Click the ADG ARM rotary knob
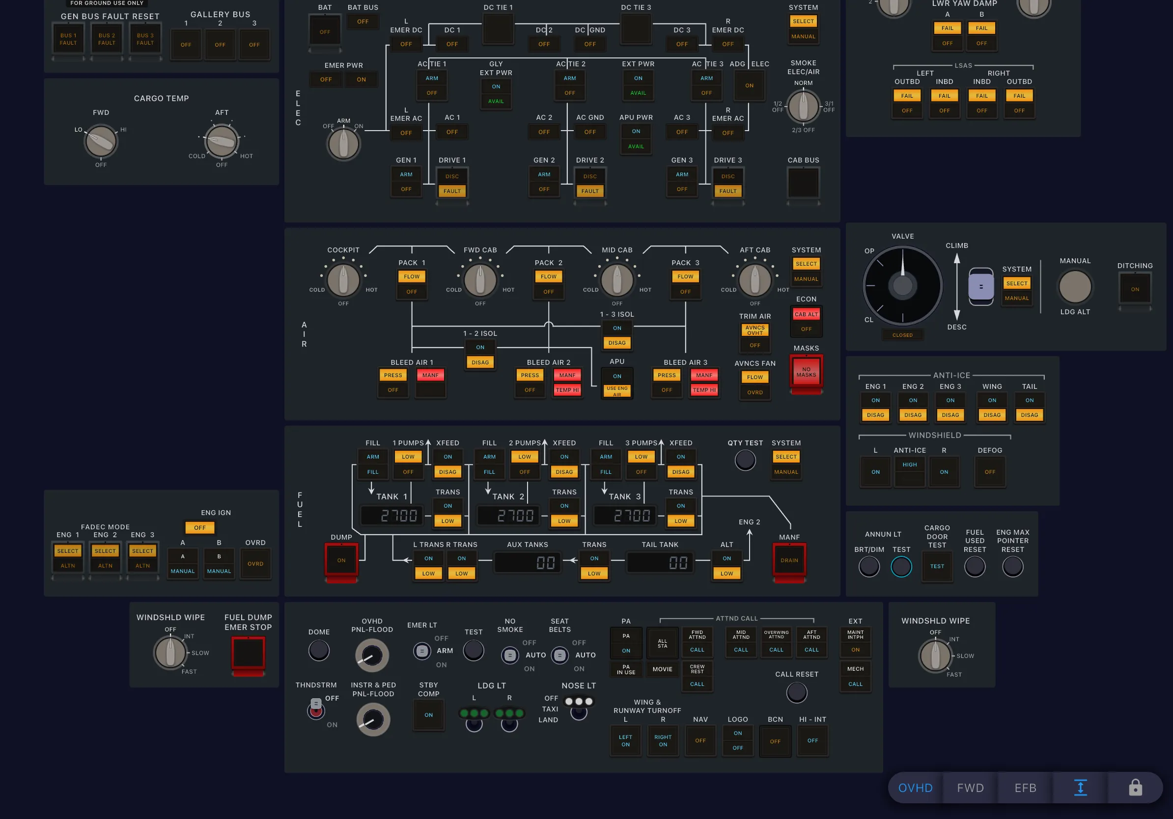The width and height of the screenshot is (1173, 819). point(343,143)
